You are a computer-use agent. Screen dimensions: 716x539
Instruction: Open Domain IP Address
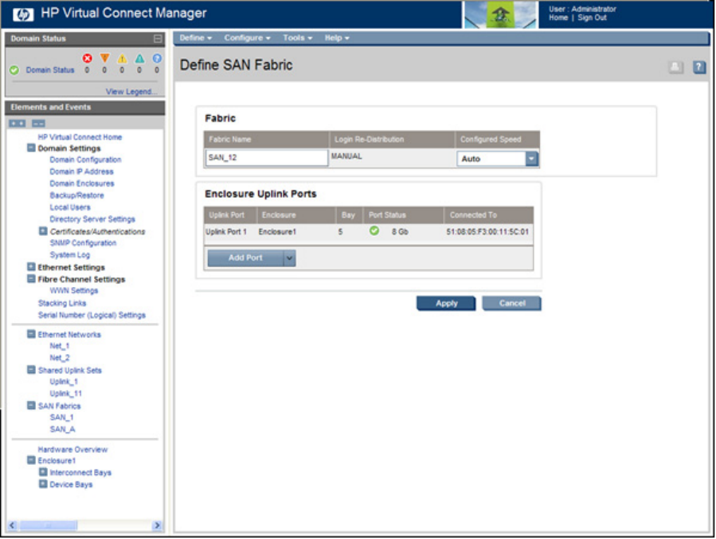(x=82, y=171)
